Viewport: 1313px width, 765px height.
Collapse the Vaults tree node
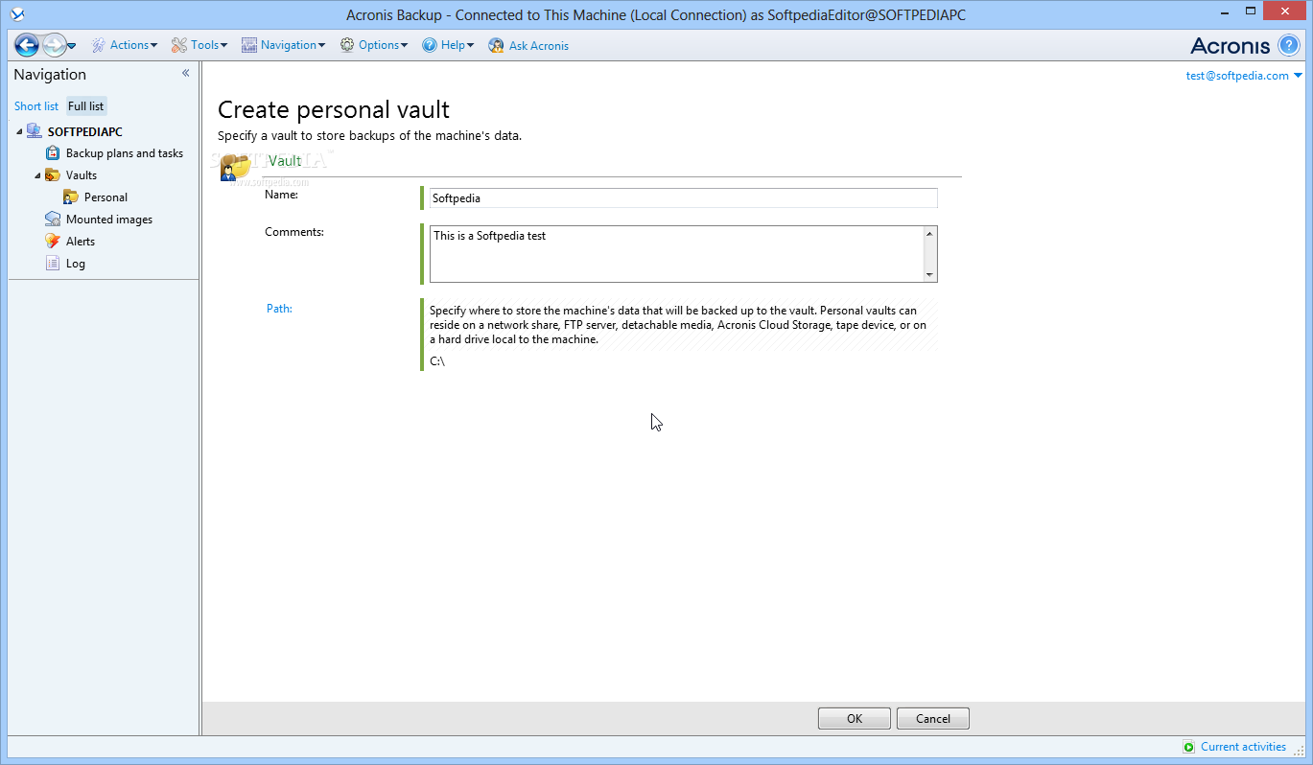coord(37,175)
